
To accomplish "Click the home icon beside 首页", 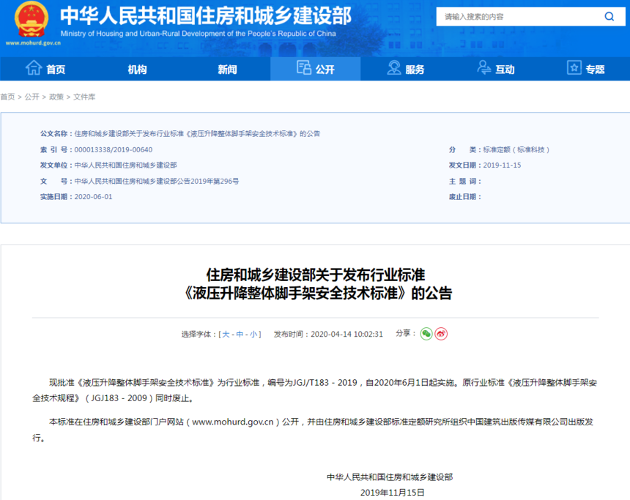I will (x=34, y=67).
